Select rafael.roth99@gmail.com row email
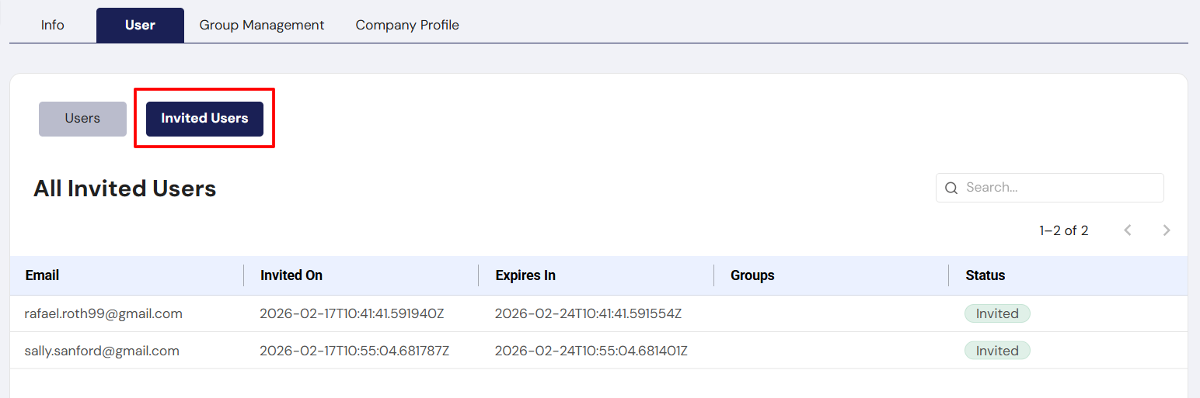Screen dimensions: 1200x398 [103, 313]
